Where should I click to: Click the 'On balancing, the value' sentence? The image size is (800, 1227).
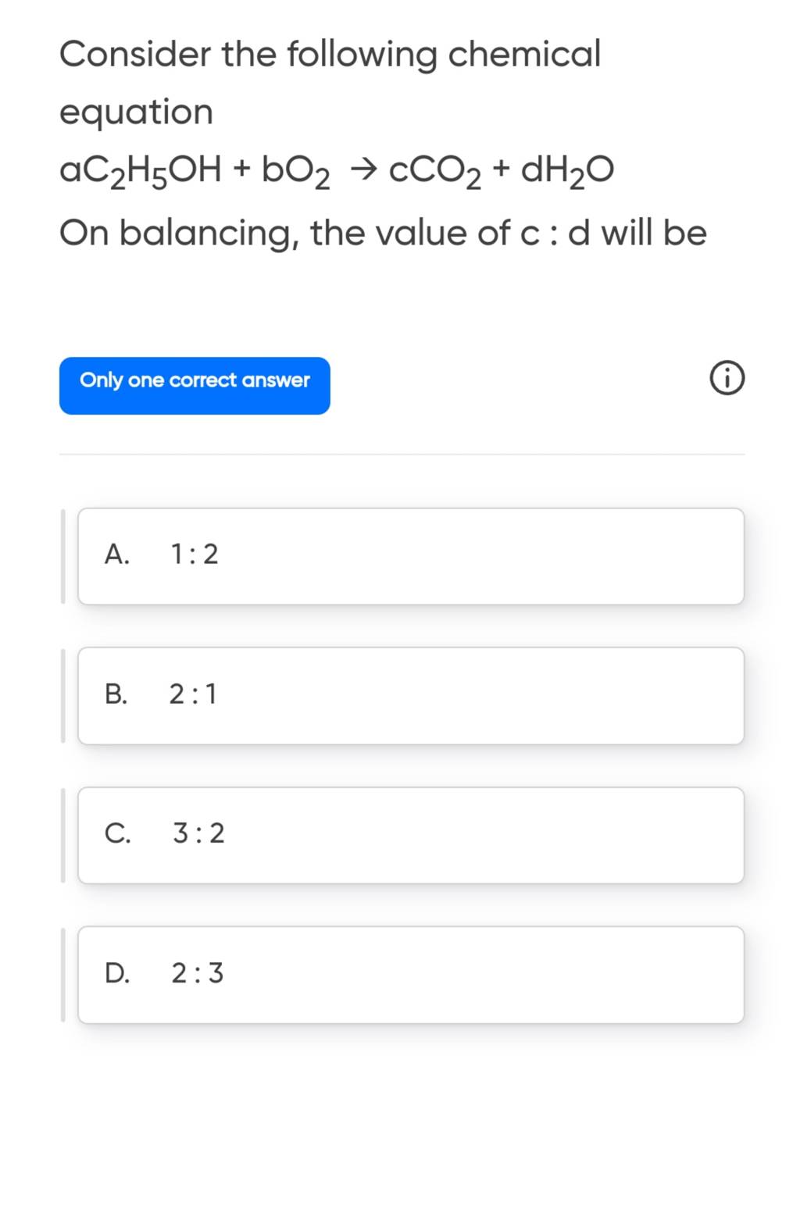coord(383,233)
